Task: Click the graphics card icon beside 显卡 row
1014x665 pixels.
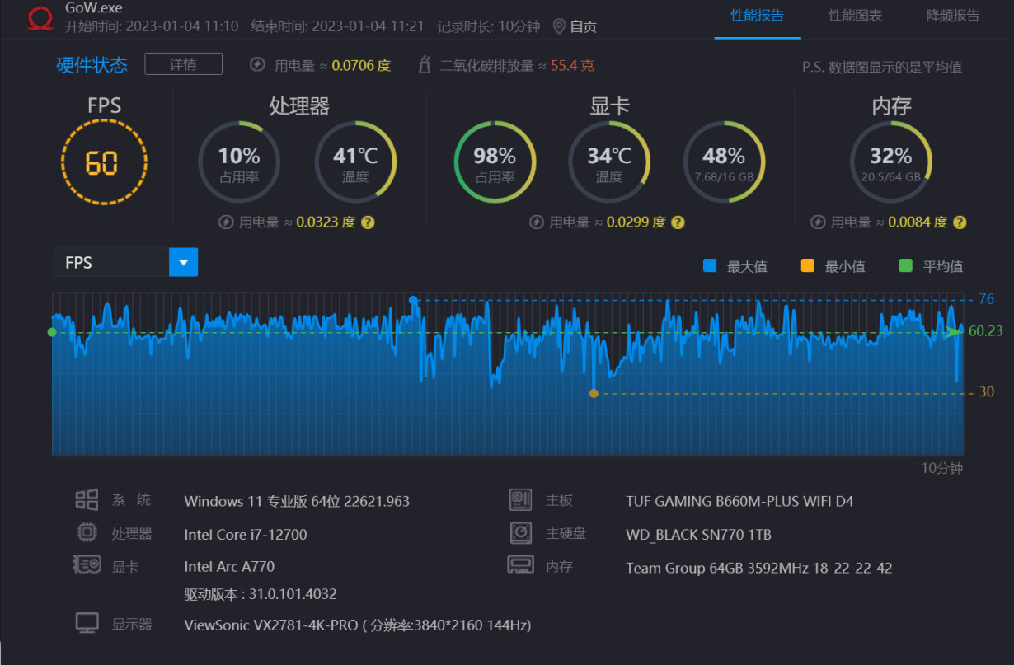Action: coord(87,565)
